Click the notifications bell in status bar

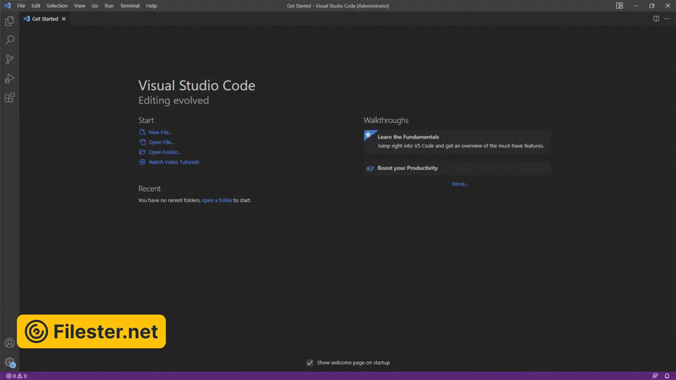tap(667, 376)
